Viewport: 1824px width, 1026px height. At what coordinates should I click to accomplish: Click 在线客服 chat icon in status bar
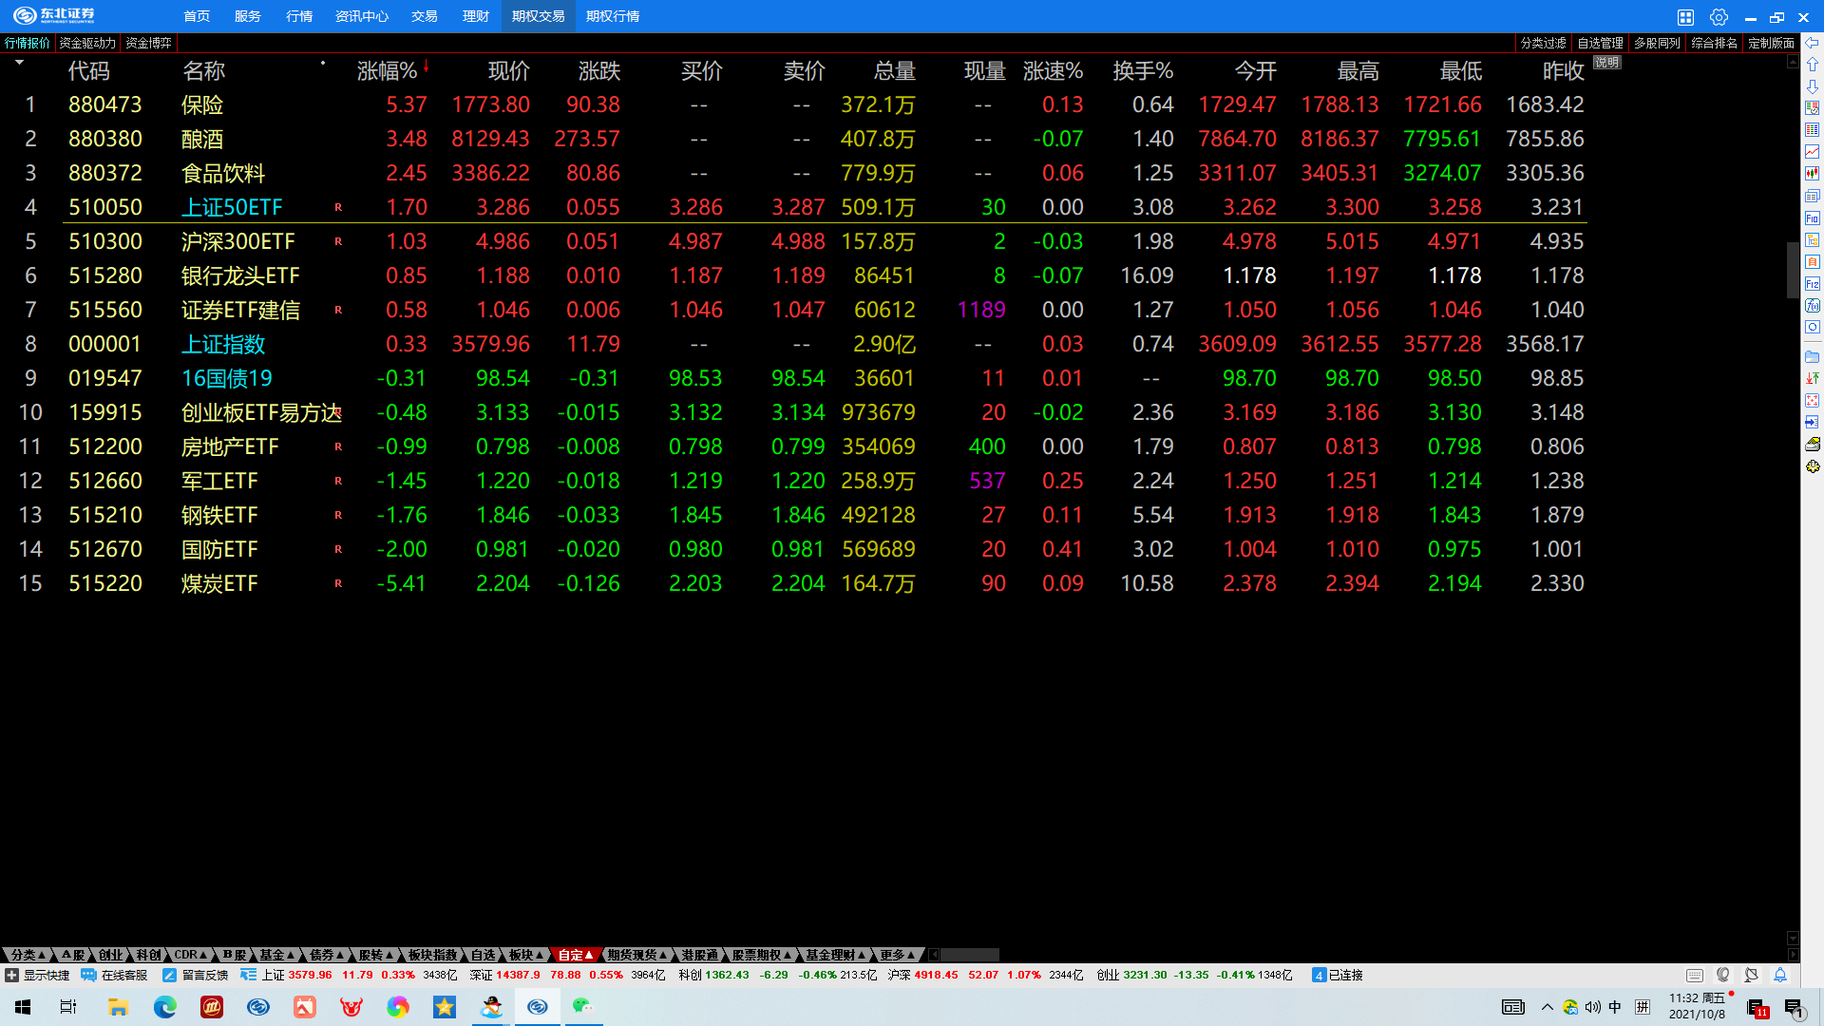point(89,975)
